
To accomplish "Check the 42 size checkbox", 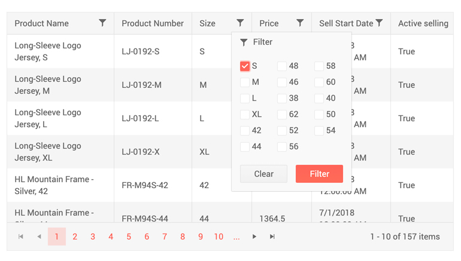I will [245, 130].
